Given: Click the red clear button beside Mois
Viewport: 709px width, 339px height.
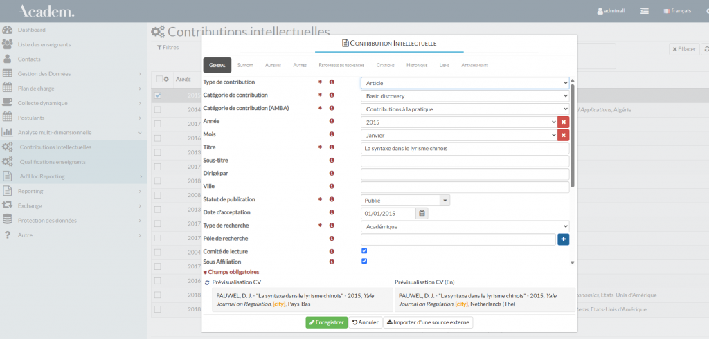Looking at the screenshot, I should (563, 135).
